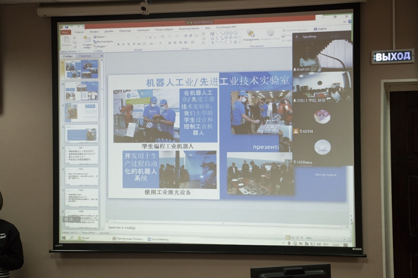Select the third slide thumbnail

[x=82, y=112]
